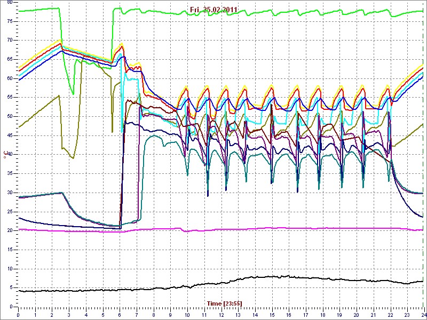Click the yellow curve's first peak near 70 degrees
427x320 pixels.
(60, 40)
